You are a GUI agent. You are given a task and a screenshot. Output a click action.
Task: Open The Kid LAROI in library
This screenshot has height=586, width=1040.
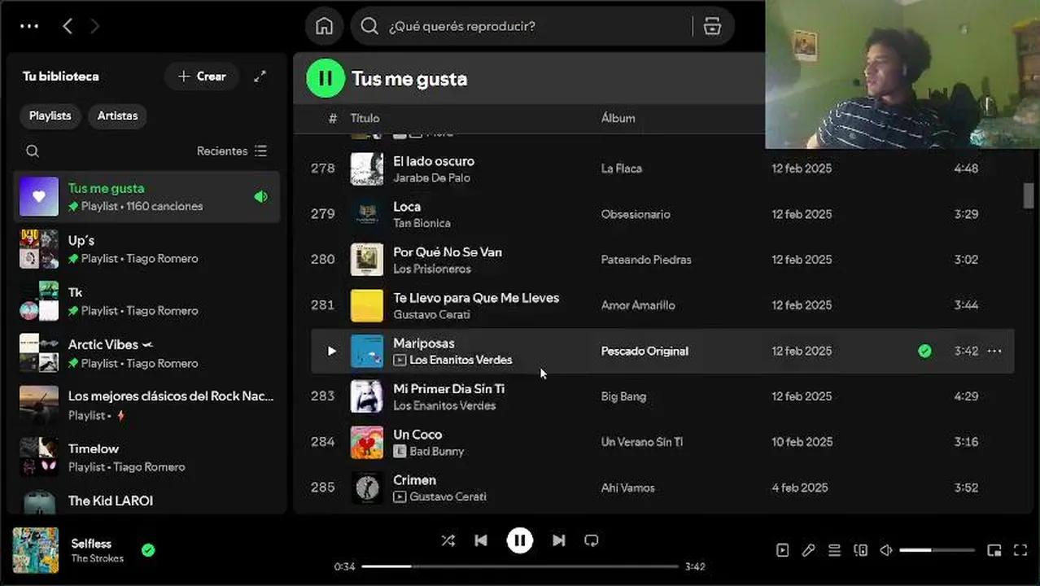[x=146, y=500]
